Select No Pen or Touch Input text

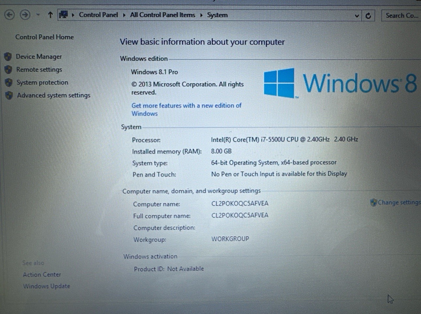click(x=279, y=174)
